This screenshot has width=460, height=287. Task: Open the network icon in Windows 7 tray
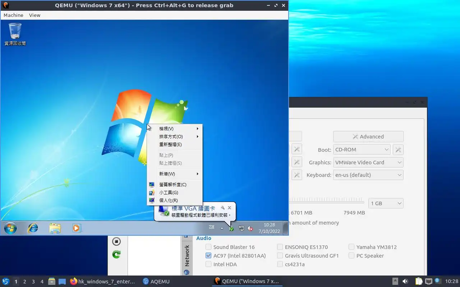241,228
